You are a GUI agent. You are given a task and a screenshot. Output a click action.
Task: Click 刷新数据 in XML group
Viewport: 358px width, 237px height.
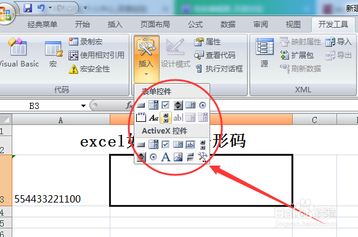pos(300,68)
